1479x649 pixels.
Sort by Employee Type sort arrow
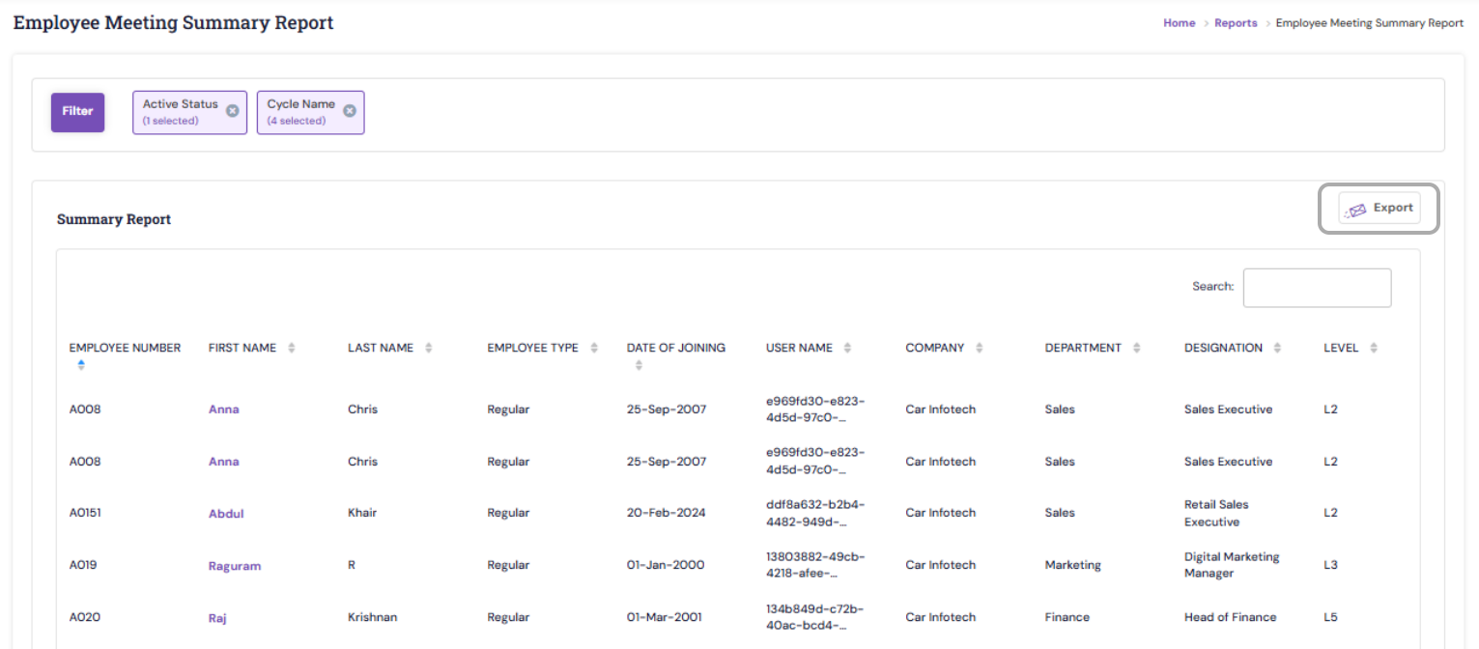pyautogui.click(x=594, y=348)
